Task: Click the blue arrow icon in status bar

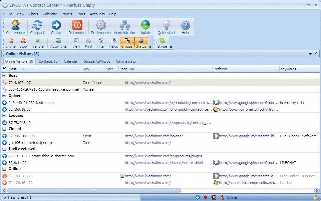Action: (x=197, y=197)
